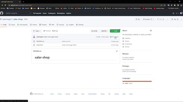Open the Gmail bookmark
183x102 pixels.
coord(18,8)
